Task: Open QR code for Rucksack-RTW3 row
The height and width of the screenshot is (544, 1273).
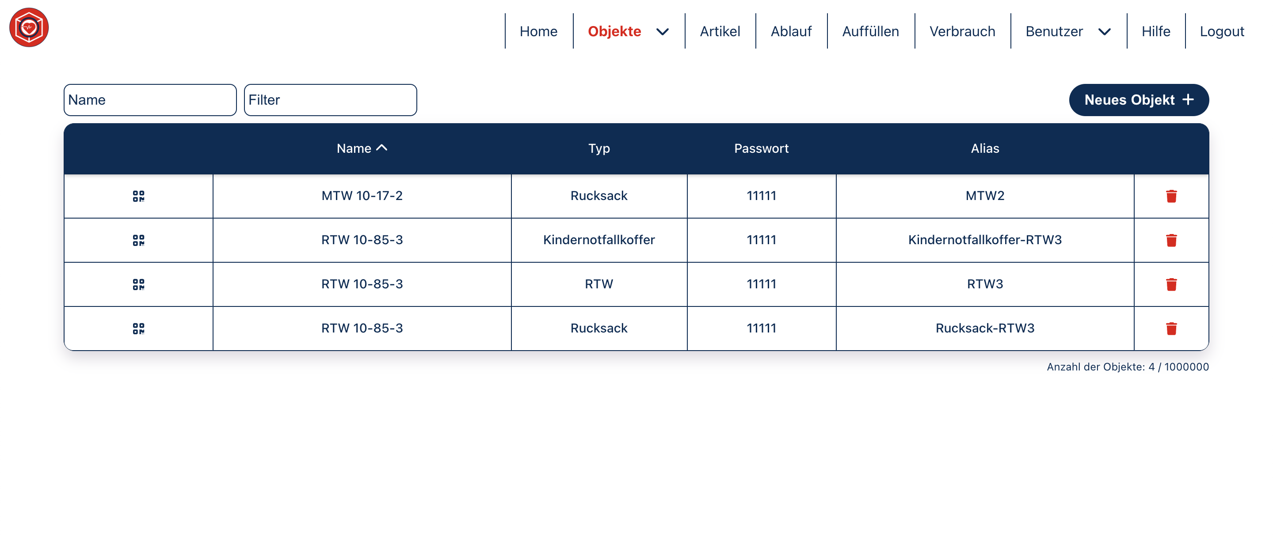Action: pos(138,328)
